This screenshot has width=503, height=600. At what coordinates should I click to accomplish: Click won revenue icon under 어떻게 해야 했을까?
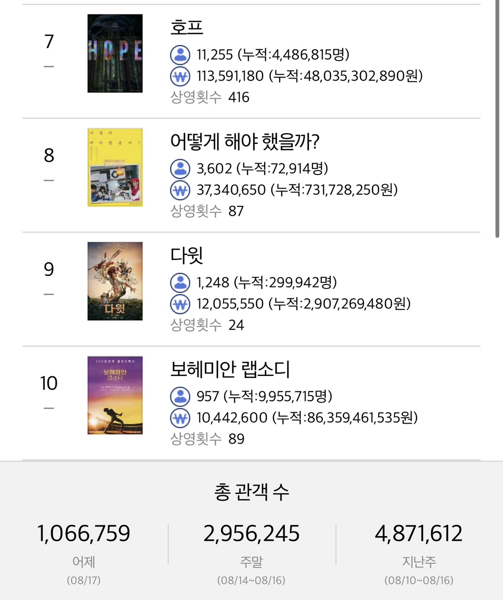180,190
